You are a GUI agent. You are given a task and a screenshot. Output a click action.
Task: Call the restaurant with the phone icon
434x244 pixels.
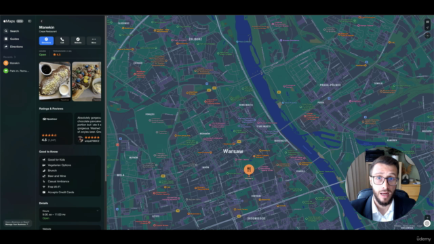62,41
